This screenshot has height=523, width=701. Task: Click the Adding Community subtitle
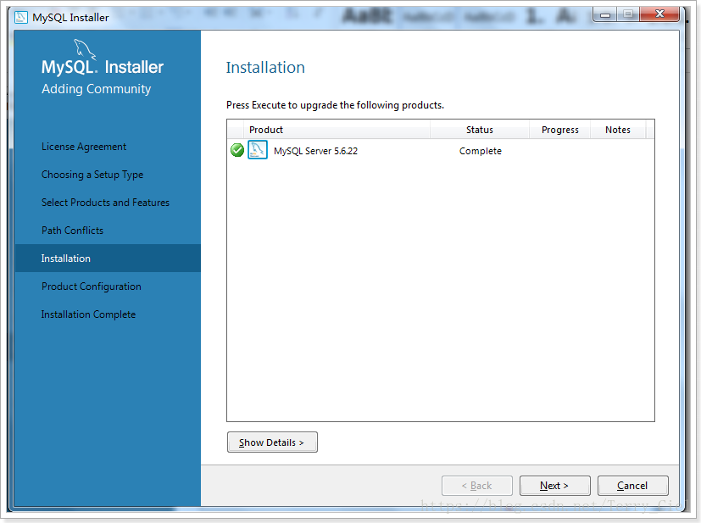coord(96,89)
